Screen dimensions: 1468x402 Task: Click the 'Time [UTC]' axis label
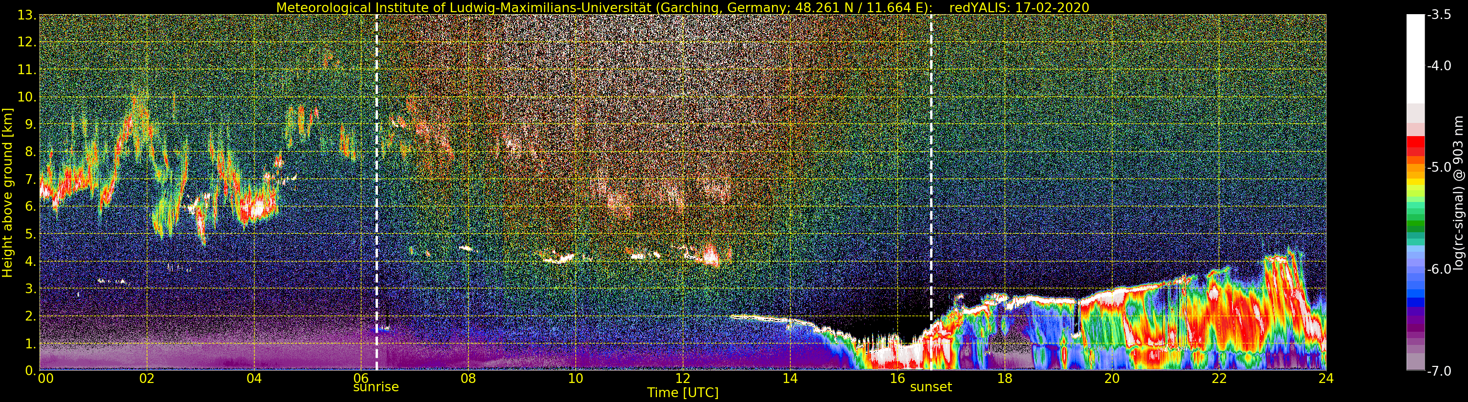pyautogui.click(x=683, y=392)
